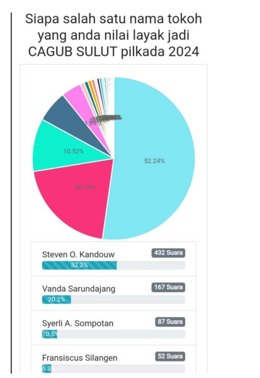
Task: Select the Steven O. Kandouw entry
Action: coord(113,259)
